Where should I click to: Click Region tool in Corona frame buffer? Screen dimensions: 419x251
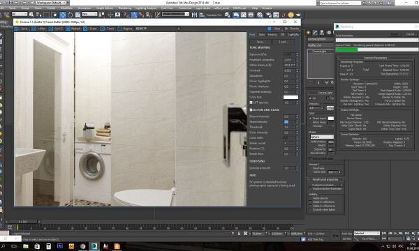coord(125,29)
